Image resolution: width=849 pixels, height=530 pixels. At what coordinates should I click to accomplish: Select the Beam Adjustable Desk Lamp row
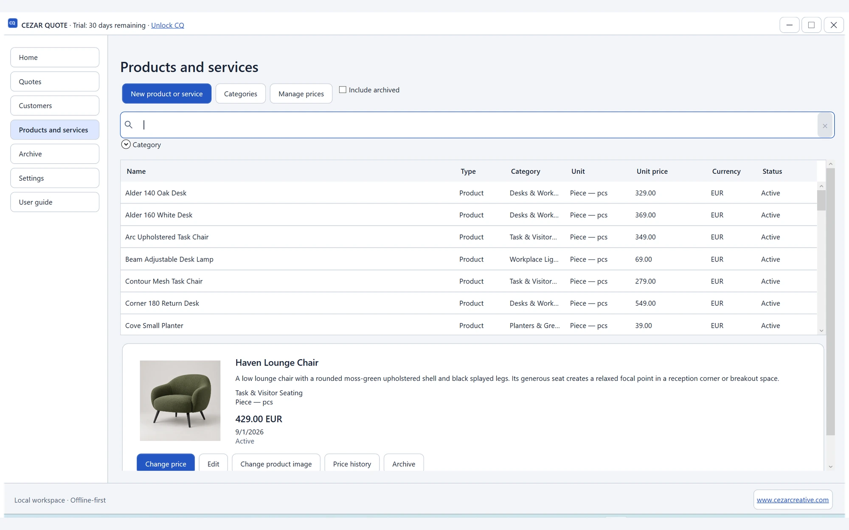tap(469, 259)
